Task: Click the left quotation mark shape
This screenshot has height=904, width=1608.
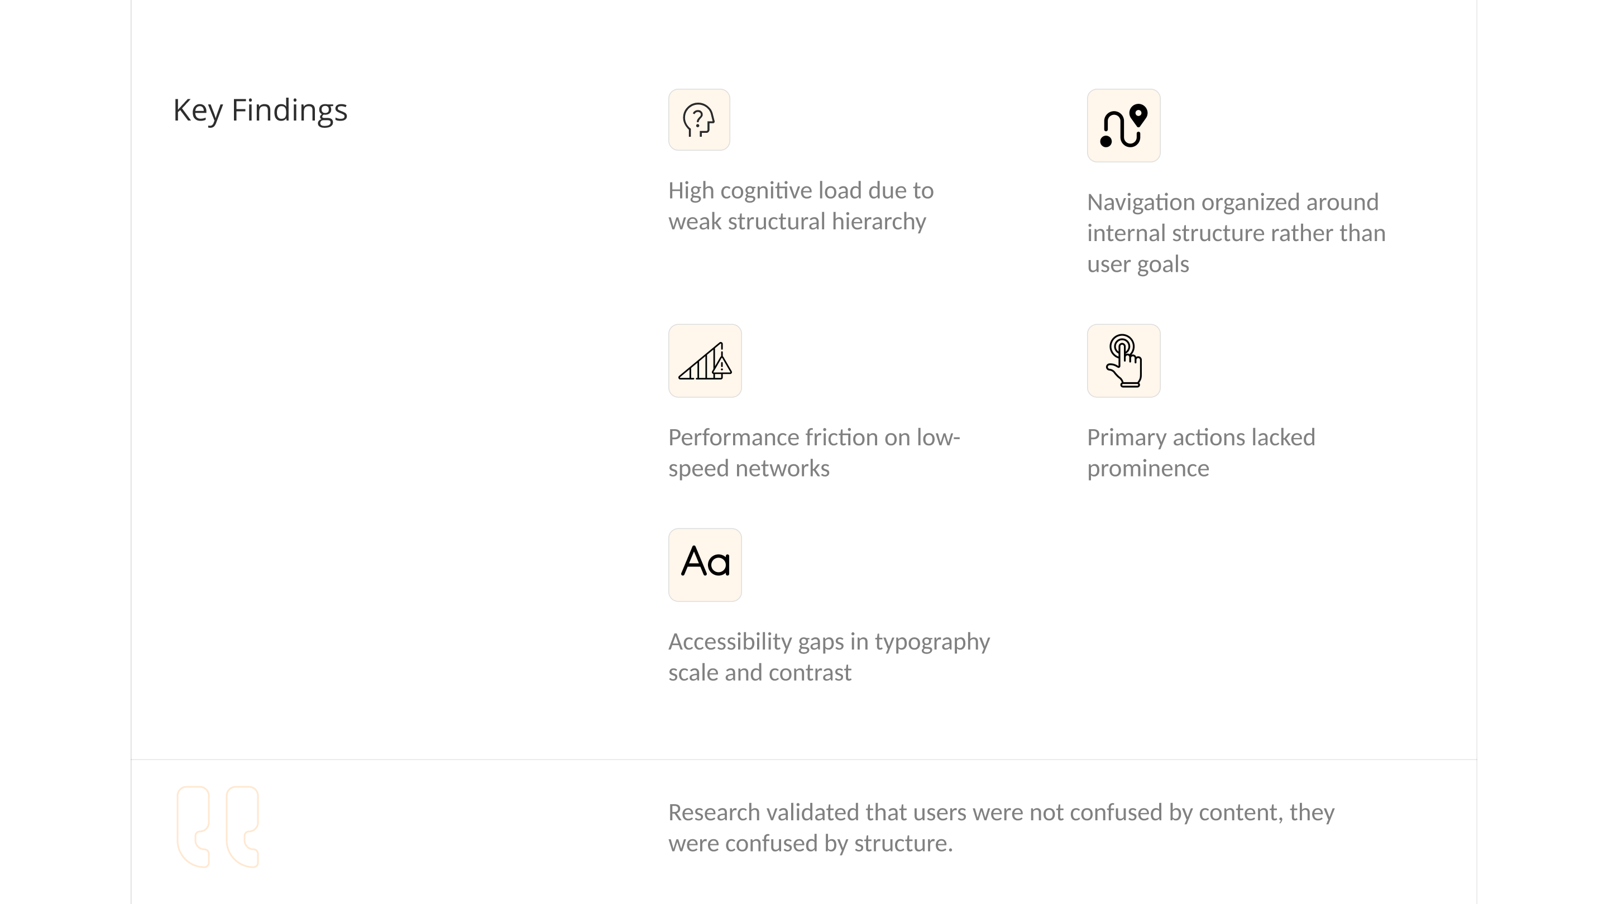Action: (x=193, y=826)
